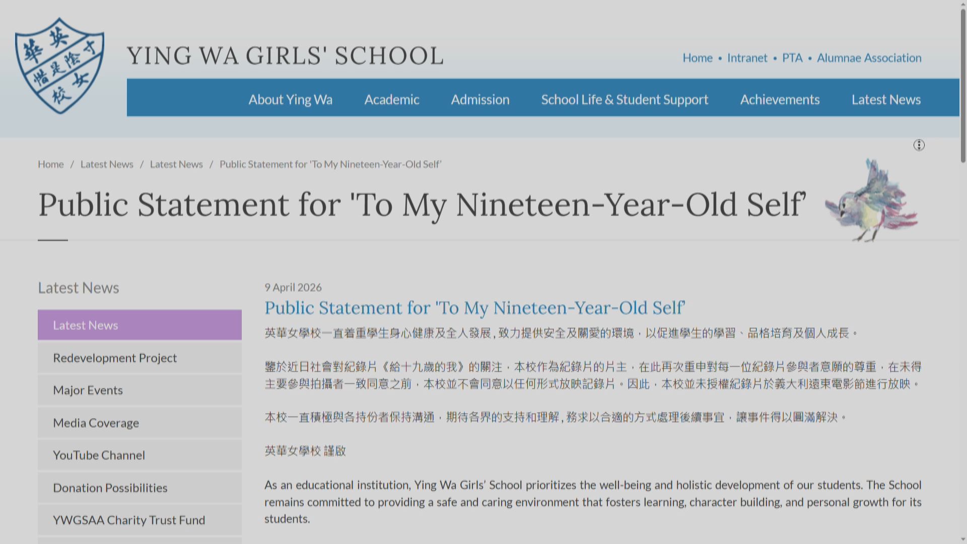Expand the Academic navigation menu
Image resolution: width=967 pixels, height=544 pixels.
click(391, 99)
